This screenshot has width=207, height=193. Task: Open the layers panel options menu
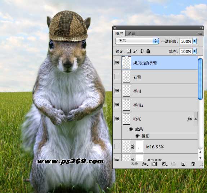[x=200, y=33]
